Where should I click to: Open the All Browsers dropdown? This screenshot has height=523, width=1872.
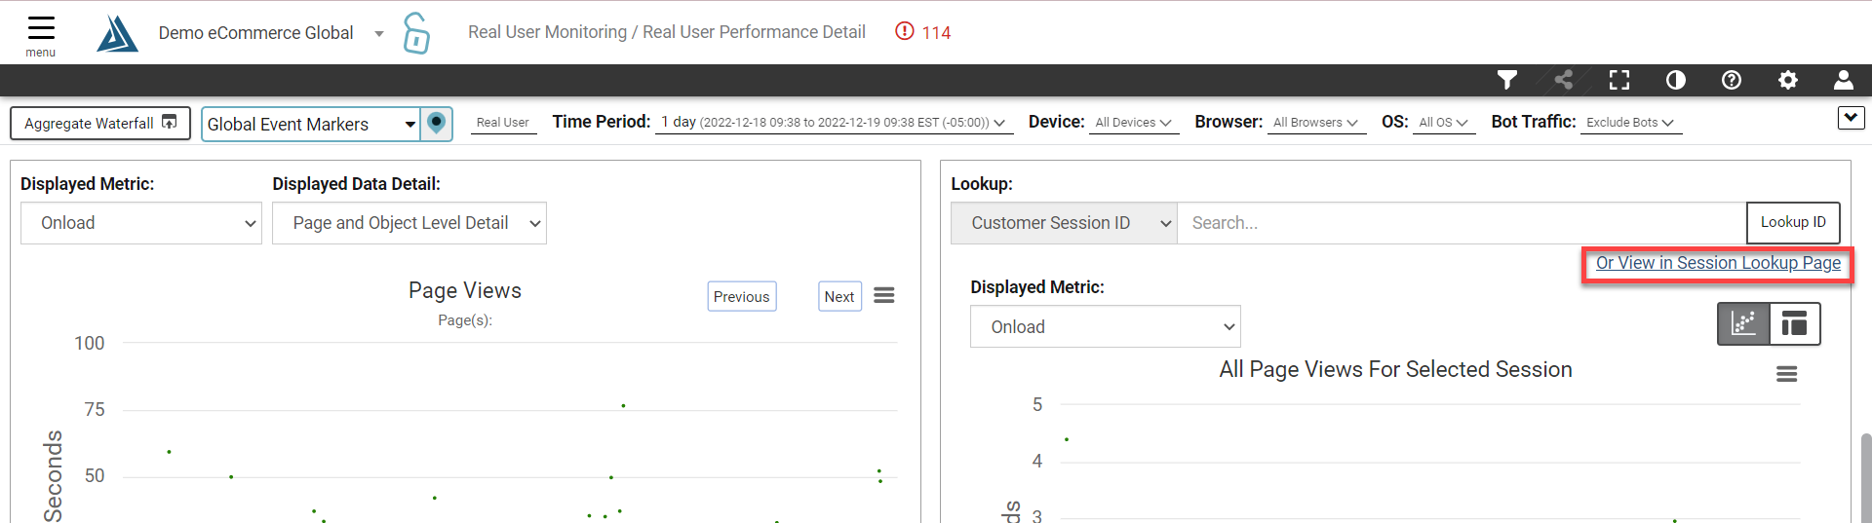1315,123
